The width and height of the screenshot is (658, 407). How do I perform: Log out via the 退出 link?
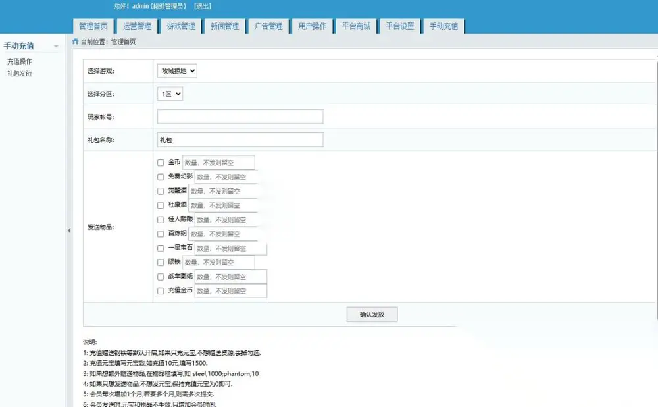[x=203, y=6]
